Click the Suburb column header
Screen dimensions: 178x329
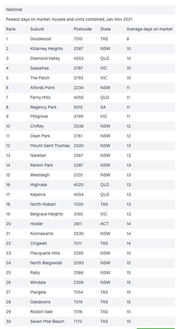coord(37,29)
